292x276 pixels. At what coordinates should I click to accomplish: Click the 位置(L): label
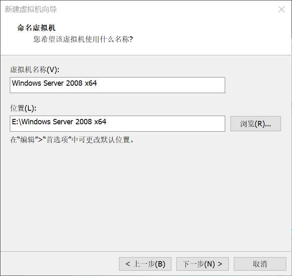pyautogui.click(x=23, y=108)
